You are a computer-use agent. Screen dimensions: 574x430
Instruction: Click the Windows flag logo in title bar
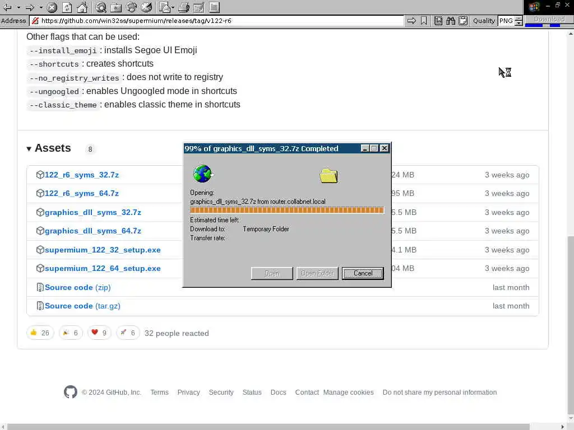click(x=534, y=7)
